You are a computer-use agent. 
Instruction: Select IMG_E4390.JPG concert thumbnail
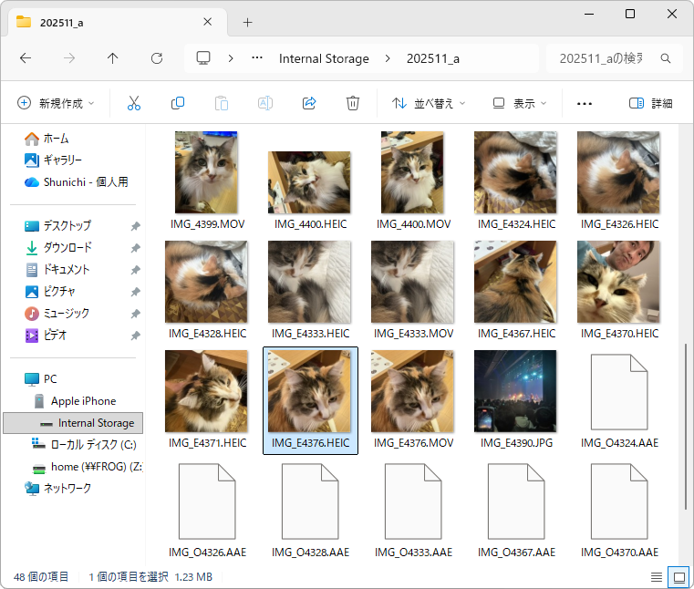point(515,391)
